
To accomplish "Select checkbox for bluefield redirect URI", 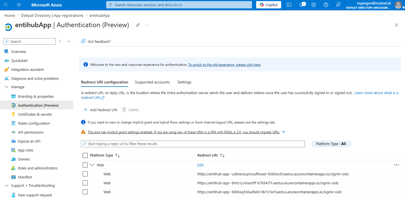I will (x=85, y=192).
